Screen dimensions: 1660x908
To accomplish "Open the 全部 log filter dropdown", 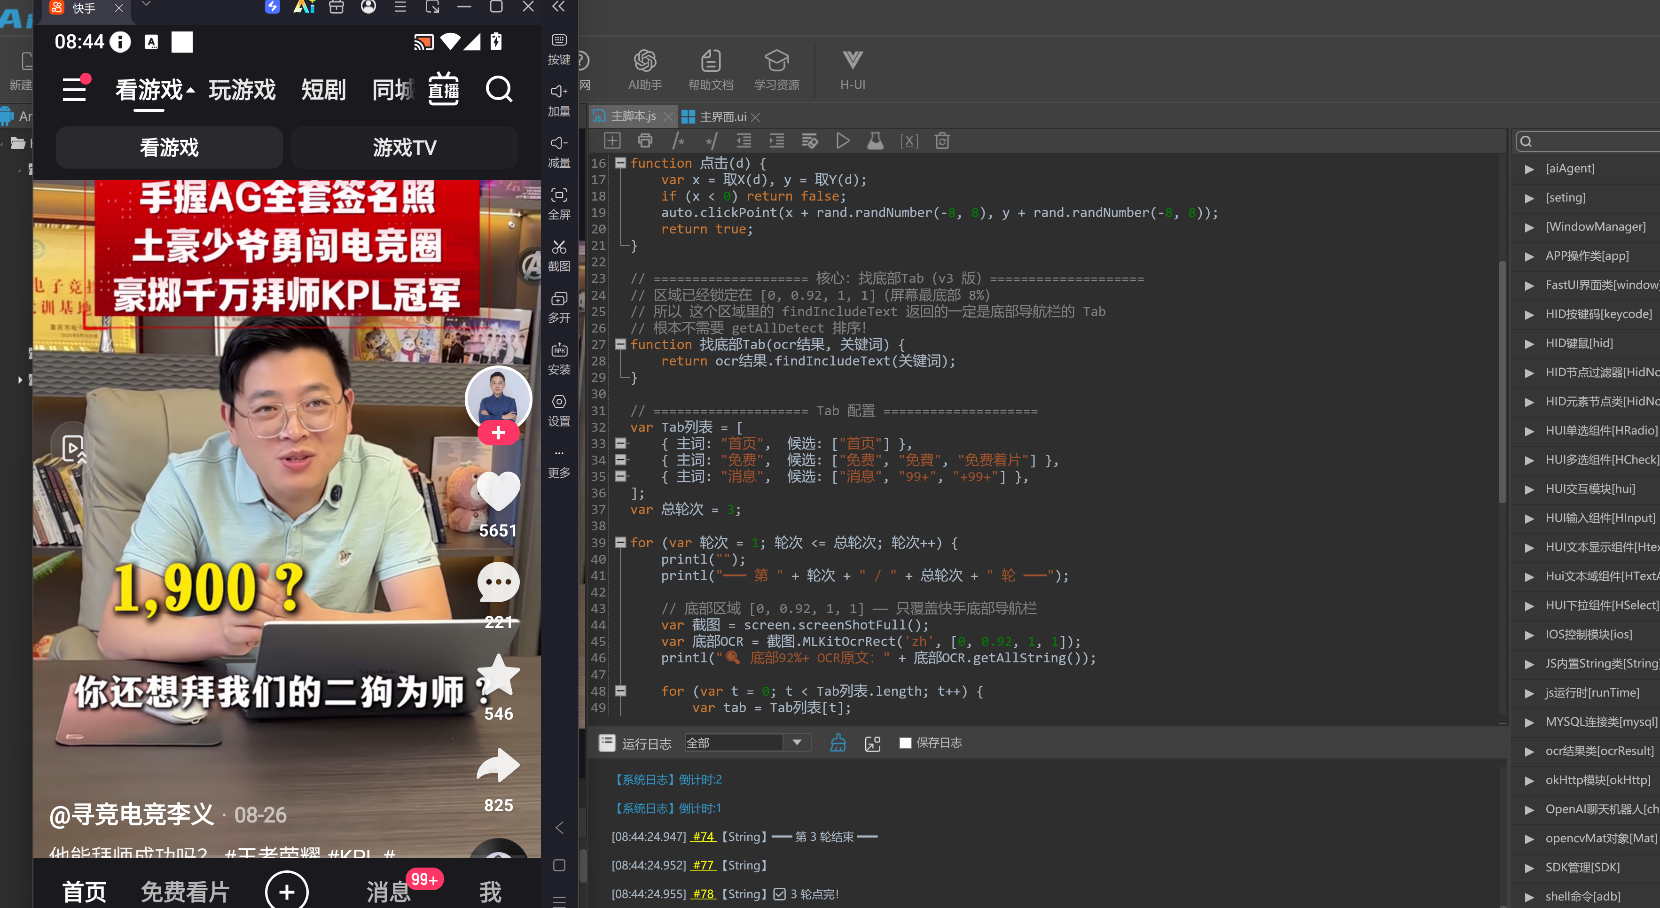I will point(747,743).
